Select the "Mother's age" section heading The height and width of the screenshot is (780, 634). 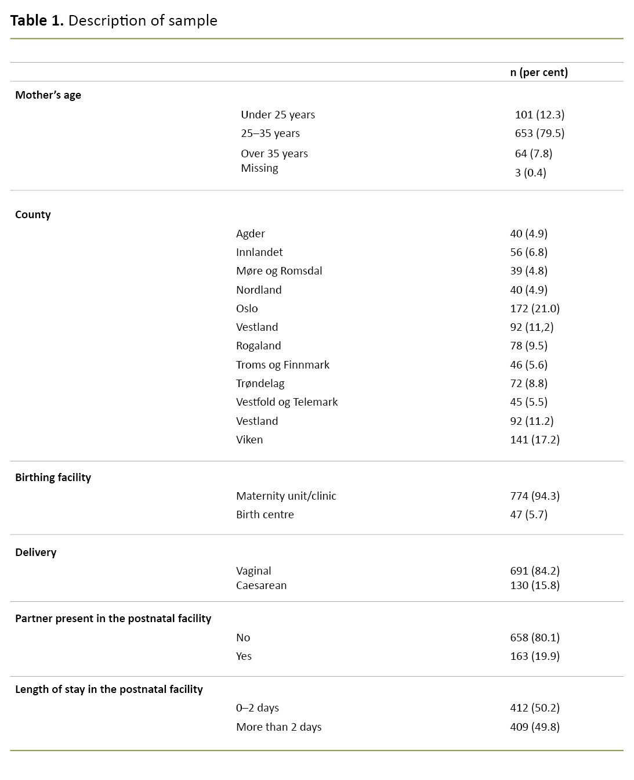[48, 95]
